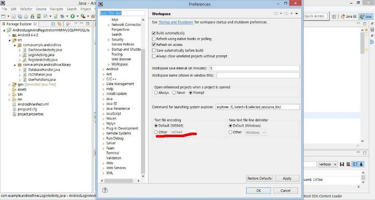Open the Navigate menu
375x200 pixels.
(x=56, y=9)
